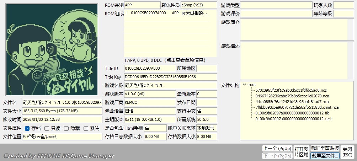Viewport: 357px width, 161px height.
Task: Click the empty 玩家人数 field
Action: coord(343,5)
